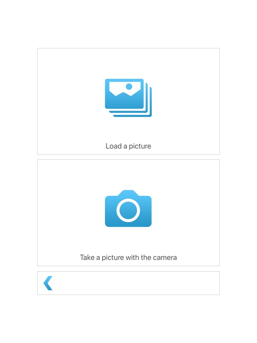Click the camera body below the lens
Screen dimensions: 257x343
pyautogui.click(x=128, y=224)
